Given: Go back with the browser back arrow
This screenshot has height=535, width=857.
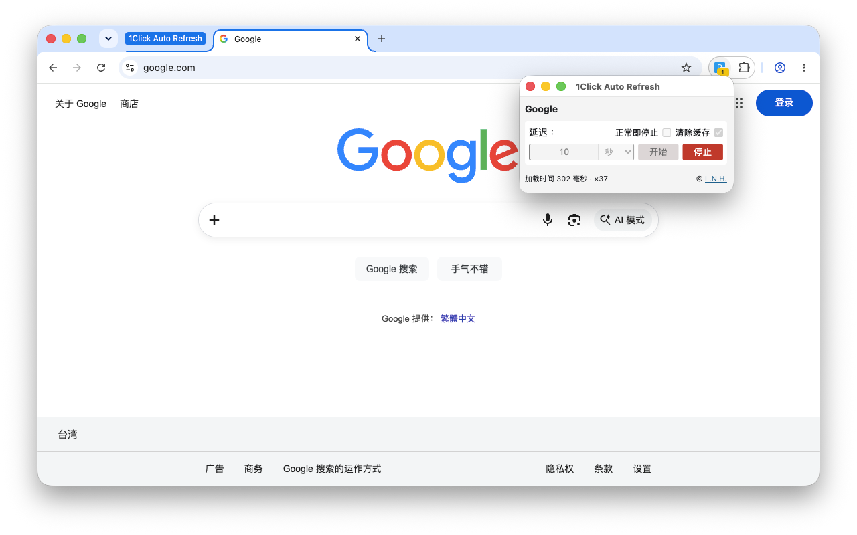Looking at the screenshot, I should [53, 68].
